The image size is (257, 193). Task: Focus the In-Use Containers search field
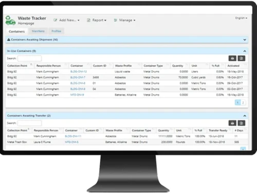pos(29,58)
